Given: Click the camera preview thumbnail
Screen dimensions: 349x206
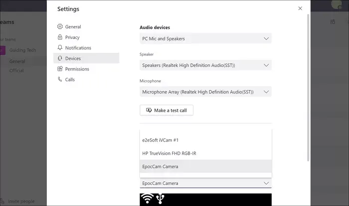Looking at the screenshot, I should click(205, 200).
